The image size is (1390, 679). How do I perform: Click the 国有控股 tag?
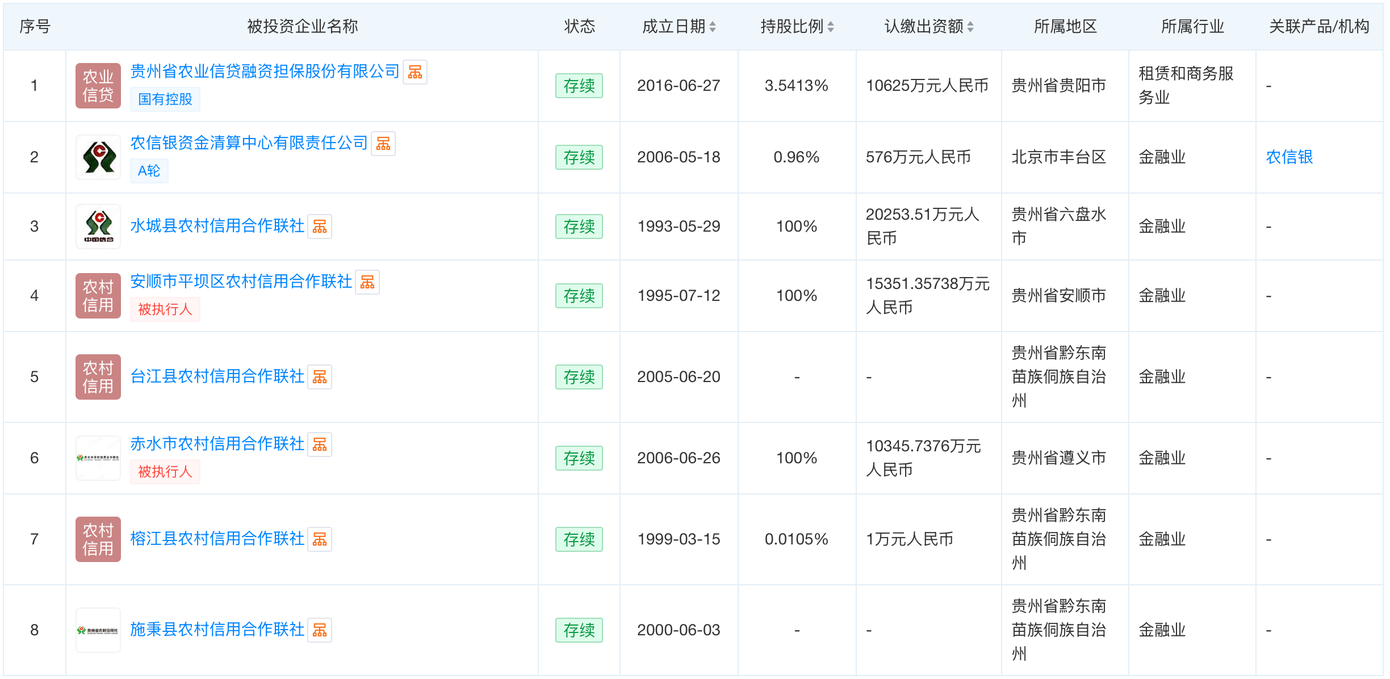pos(165,99)
